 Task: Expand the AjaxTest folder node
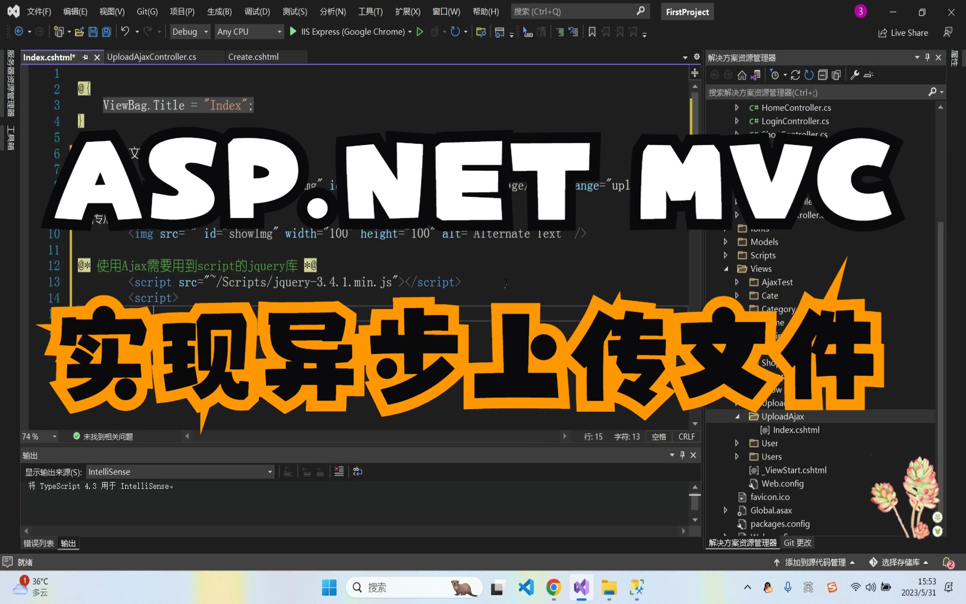737,282
